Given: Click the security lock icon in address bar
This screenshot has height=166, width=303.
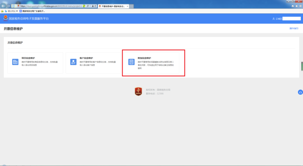Looking at the screenshot, I should click(x=93, y=6).
